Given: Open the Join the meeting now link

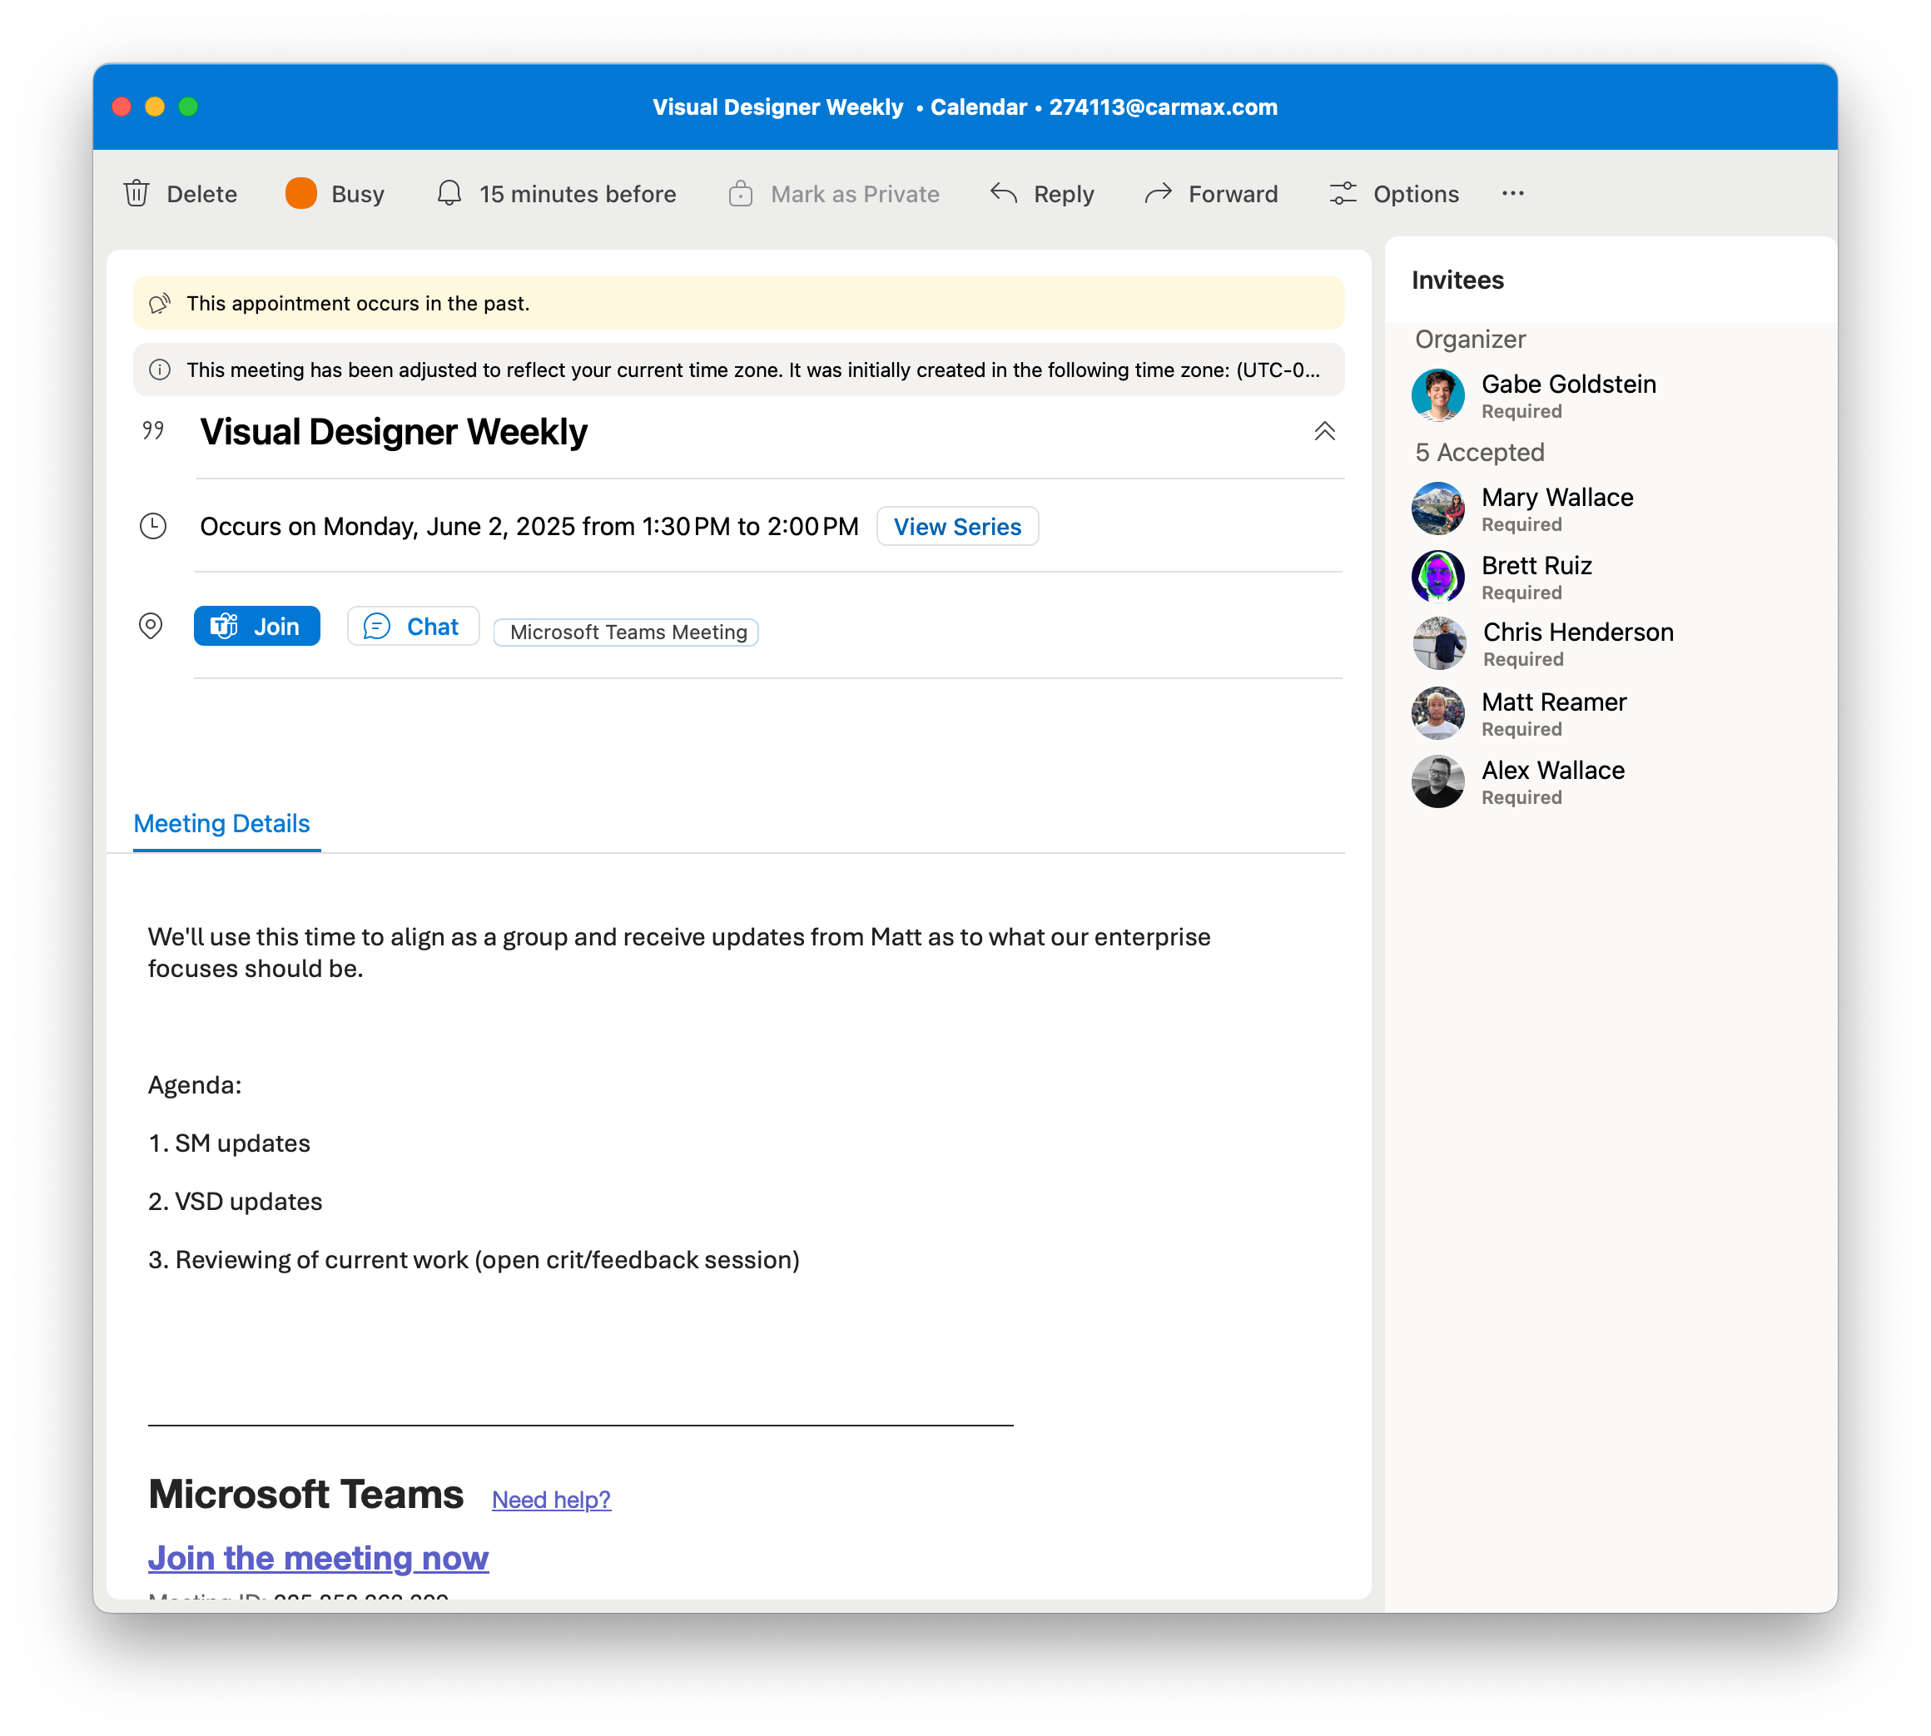Looking at the screenshot, I should pos(318,1558).
